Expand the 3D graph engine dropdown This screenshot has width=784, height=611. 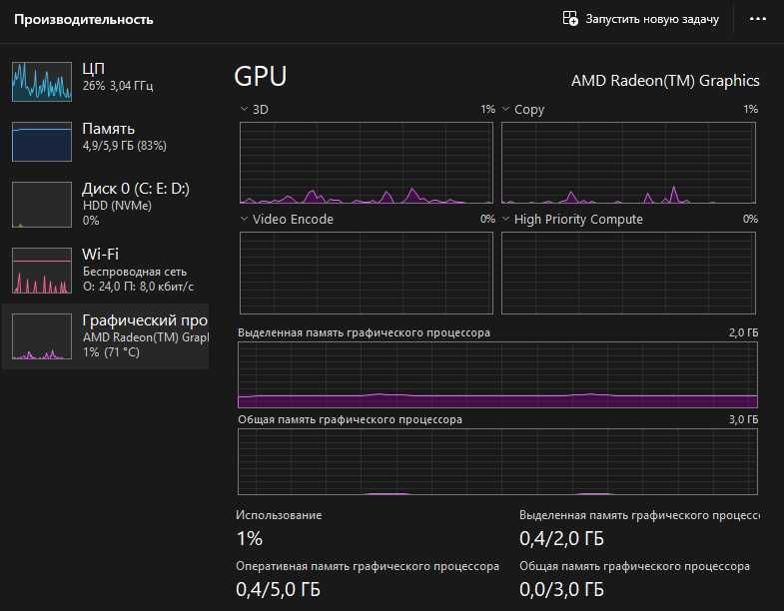click(245, 109)
